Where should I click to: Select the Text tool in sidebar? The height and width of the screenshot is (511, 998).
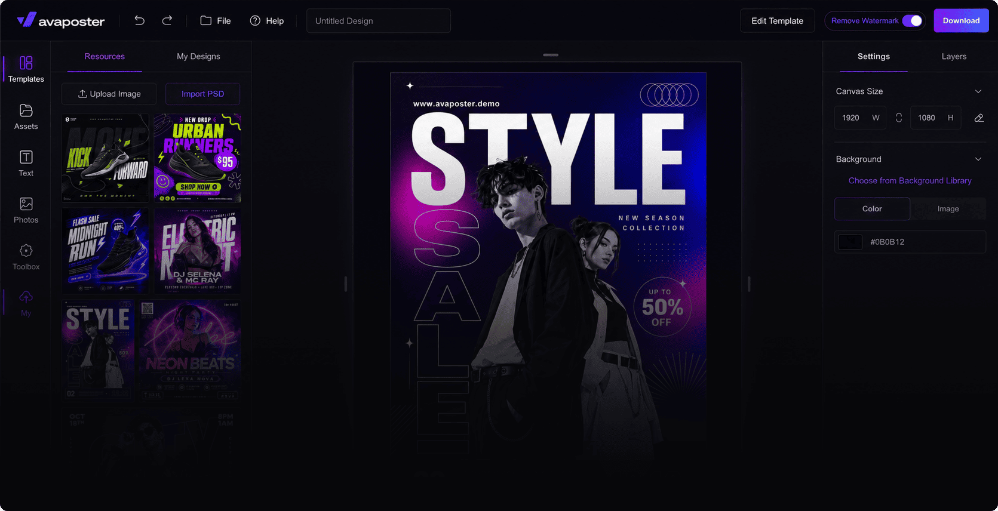tap(26, 164)
